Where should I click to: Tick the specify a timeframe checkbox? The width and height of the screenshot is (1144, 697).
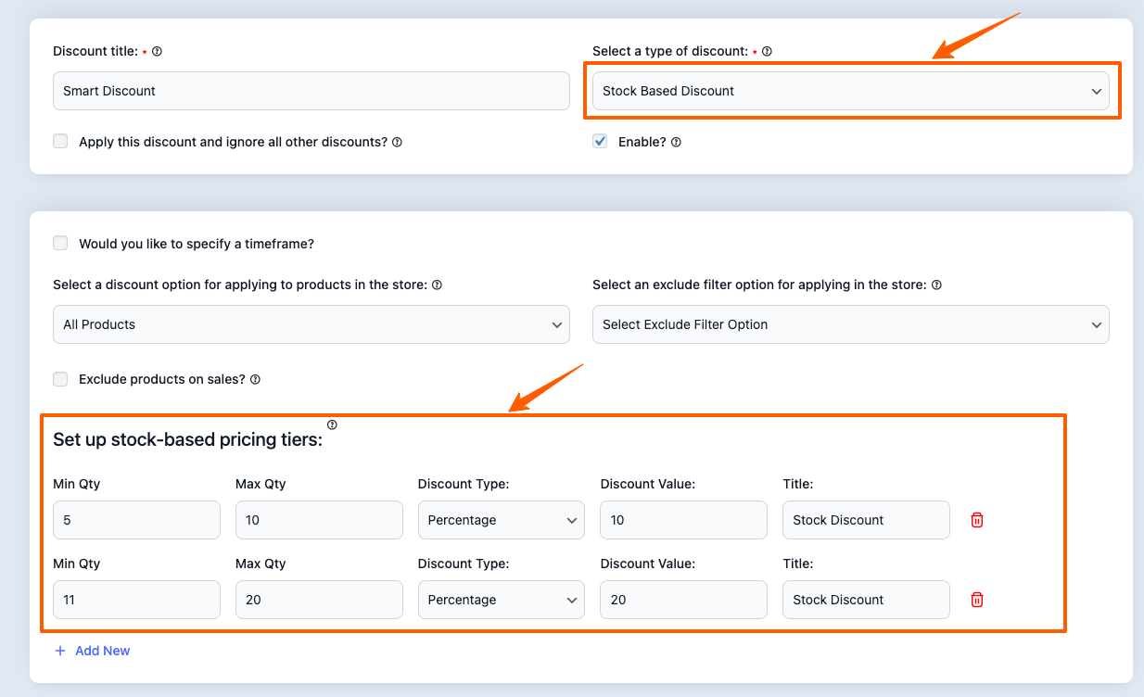[60, 244]
